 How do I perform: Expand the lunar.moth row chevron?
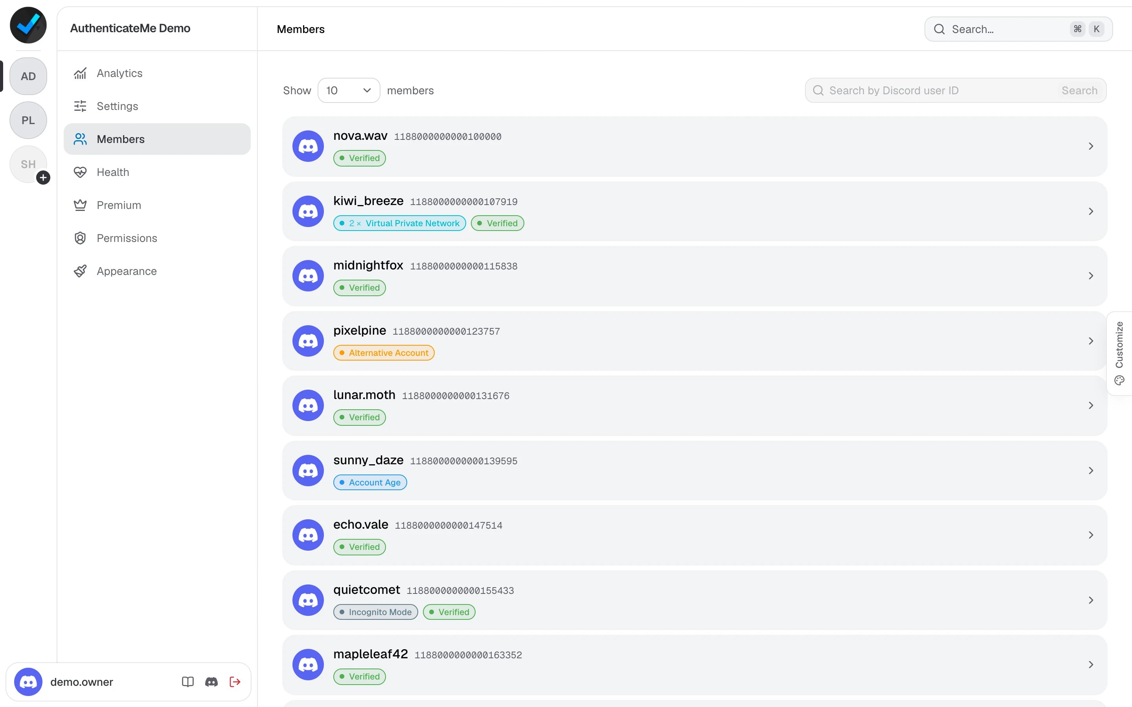click(1091, 405)
